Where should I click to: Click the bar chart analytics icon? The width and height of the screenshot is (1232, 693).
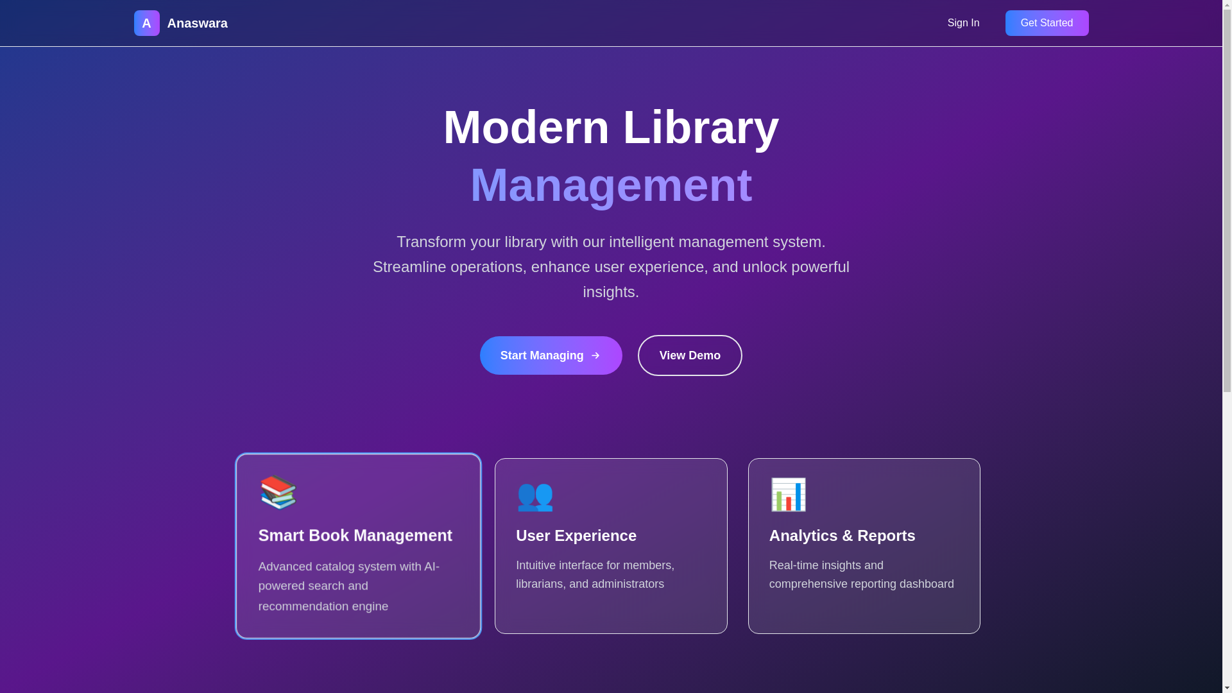(788, 495)
